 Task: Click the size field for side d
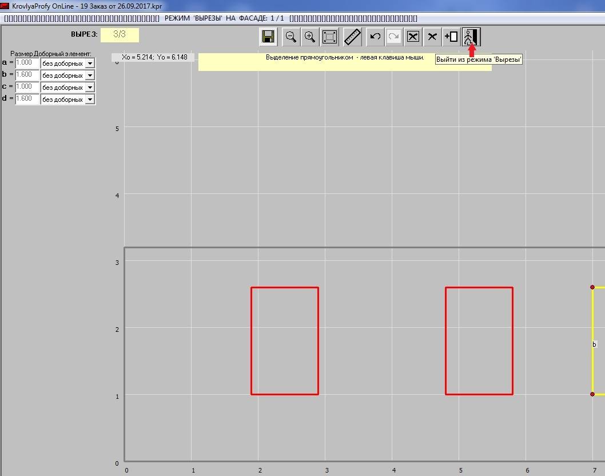tap(27, 99)
